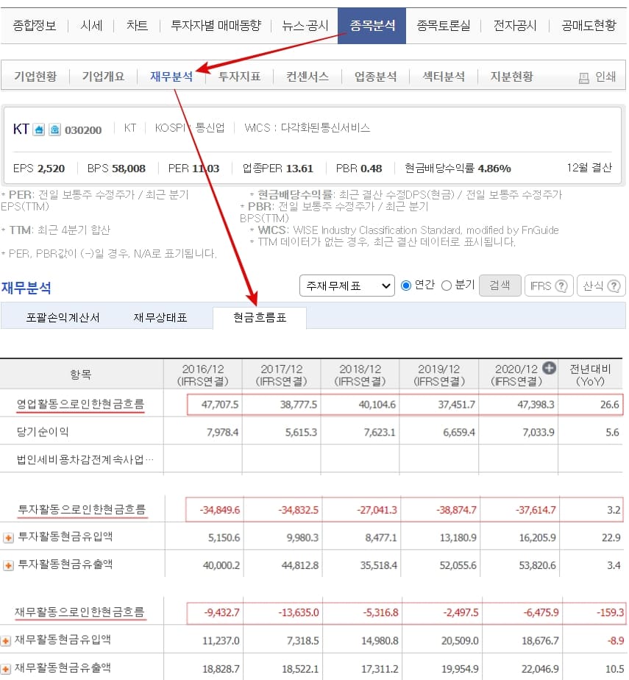Expand the 재무활동현금유출액 row
The width and height of the screenshot is (629, 680).
(6, 669)
